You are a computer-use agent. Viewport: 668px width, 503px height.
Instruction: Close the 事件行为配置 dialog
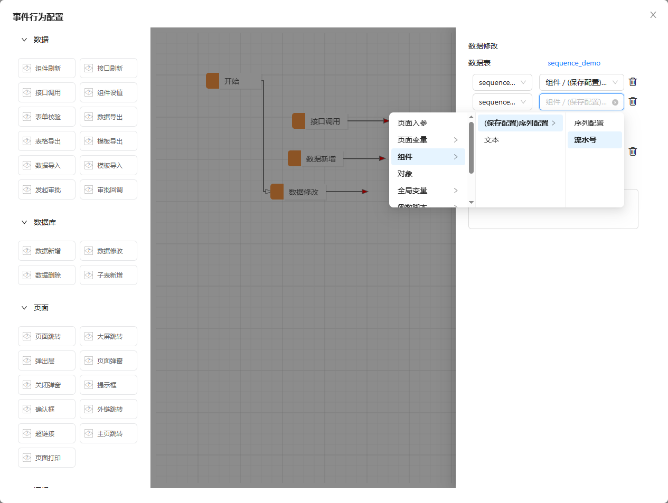click(653, 15)
